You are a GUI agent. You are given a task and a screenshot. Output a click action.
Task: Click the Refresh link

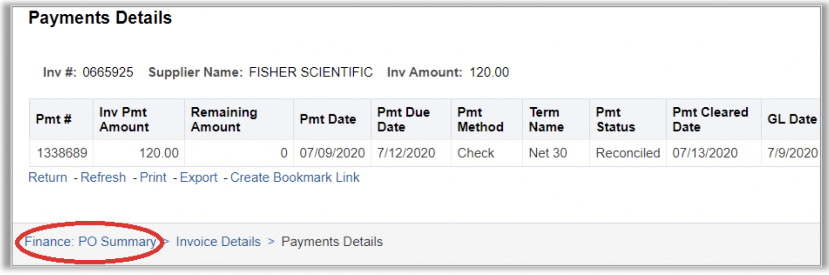click(x=103, y=177)
